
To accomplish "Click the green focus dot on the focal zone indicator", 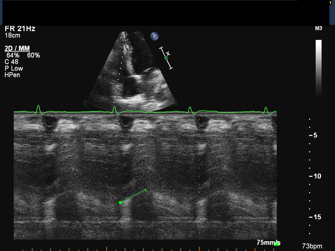I will click(x=166, y=58).
